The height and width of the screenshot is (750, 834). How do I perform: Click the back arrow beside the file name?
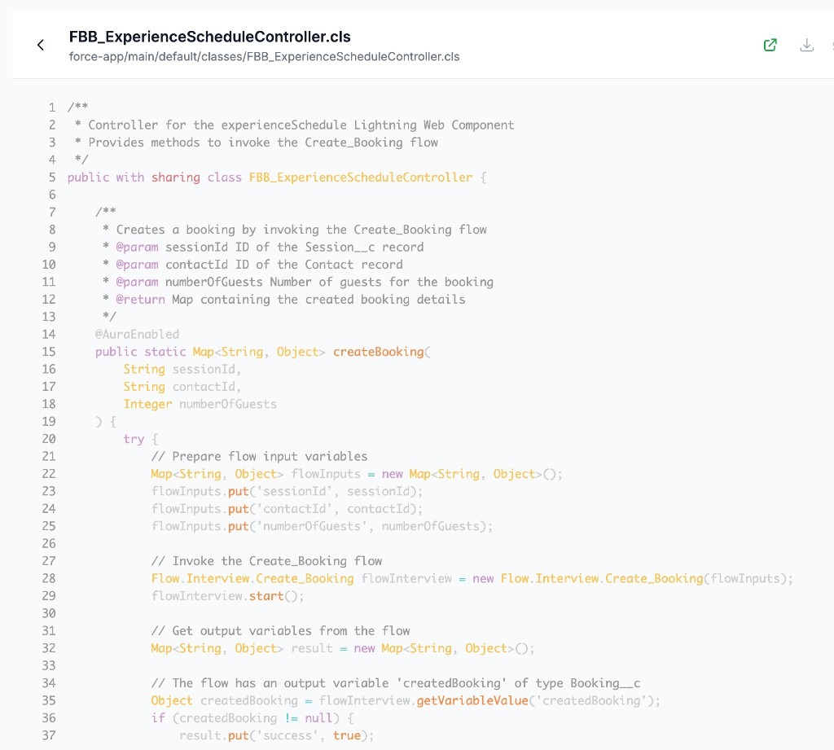[41, 46]
